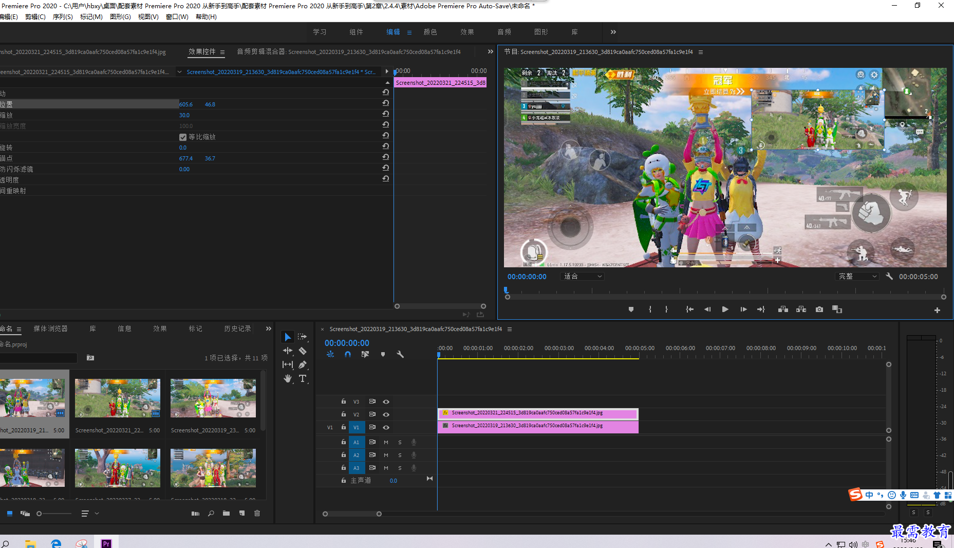Open the Markers (标记) menu
The height and width of the screenshot is (548, 954).
[91, 17]
